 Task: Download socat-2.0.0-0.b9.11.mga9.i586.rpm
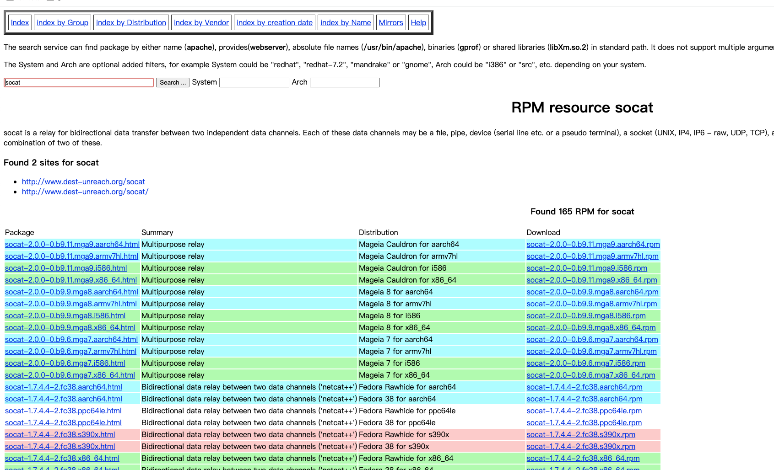[x=587, y=268]
